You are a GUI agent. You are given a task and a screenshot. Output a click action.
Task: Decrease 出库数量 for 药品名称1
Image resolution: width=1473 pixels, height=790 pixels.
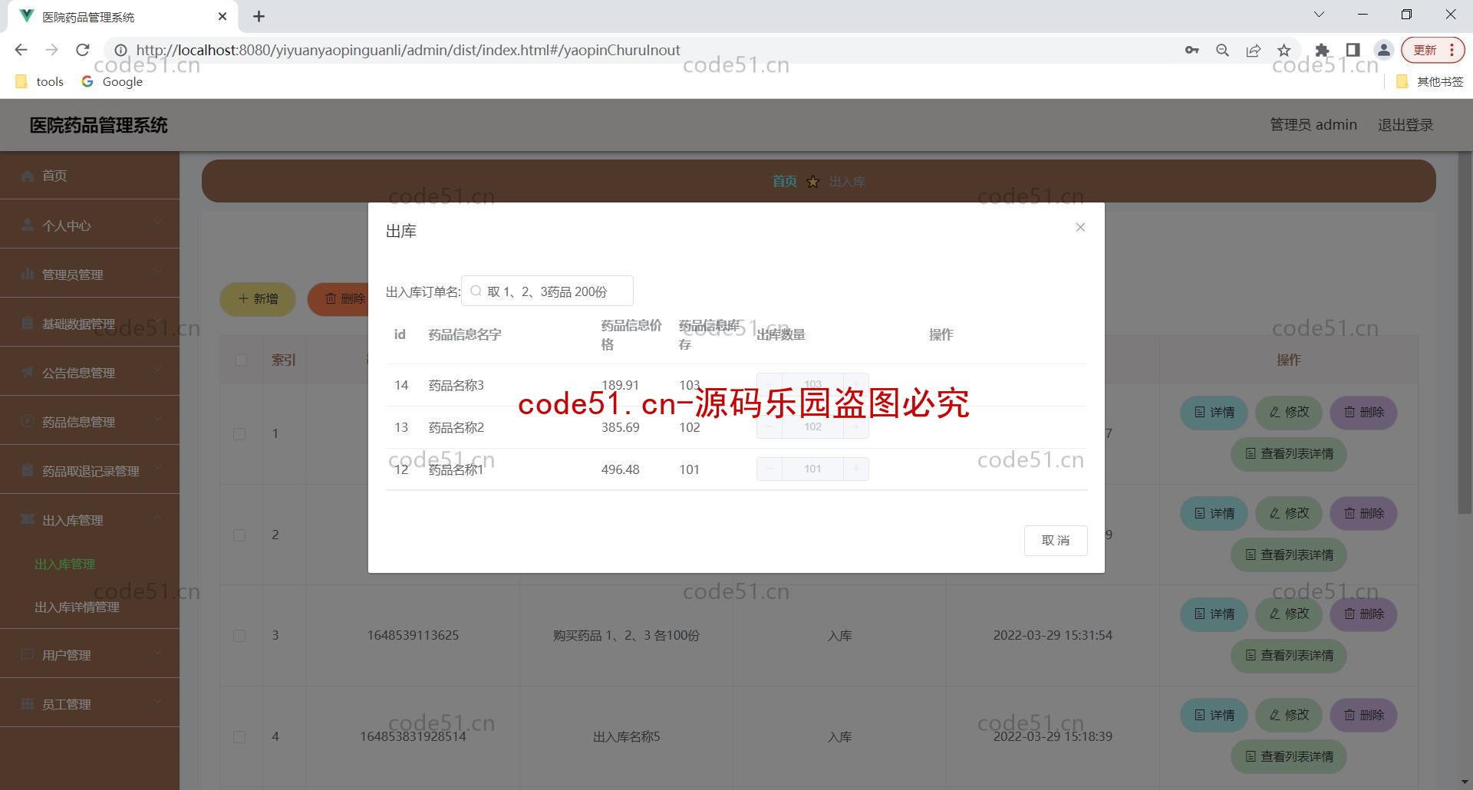pos(769,469)
